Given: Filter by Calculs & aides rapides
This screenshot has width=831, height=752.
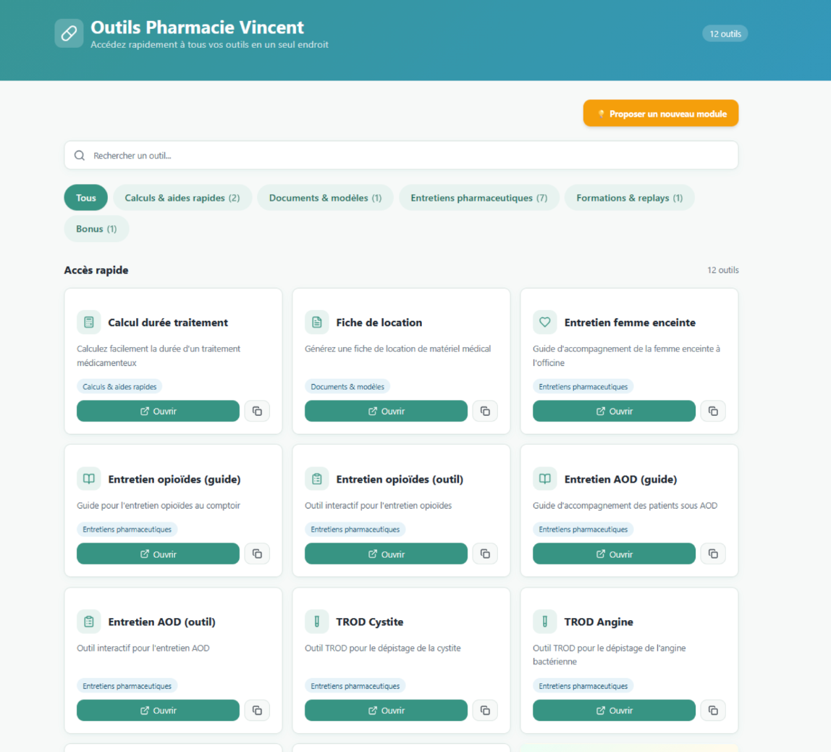Looking at the screenshot, I should (x=182, y=198).
